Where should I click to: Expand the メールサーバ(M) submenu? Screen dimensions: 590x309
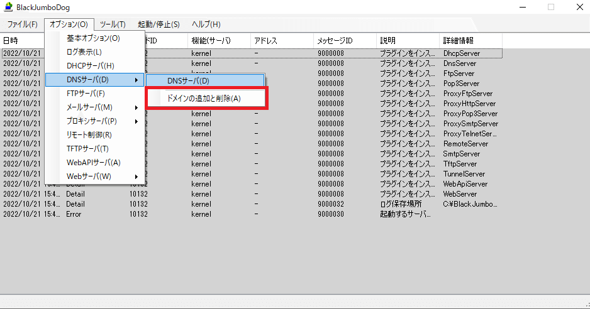pyautogui.click(x=94, y=107)
